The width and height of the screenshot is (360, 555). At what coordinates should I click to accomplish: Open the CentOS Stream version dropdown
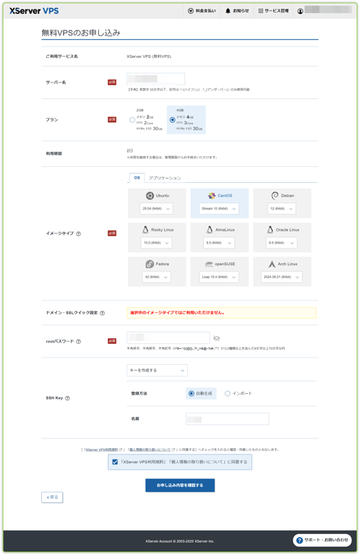219,209
